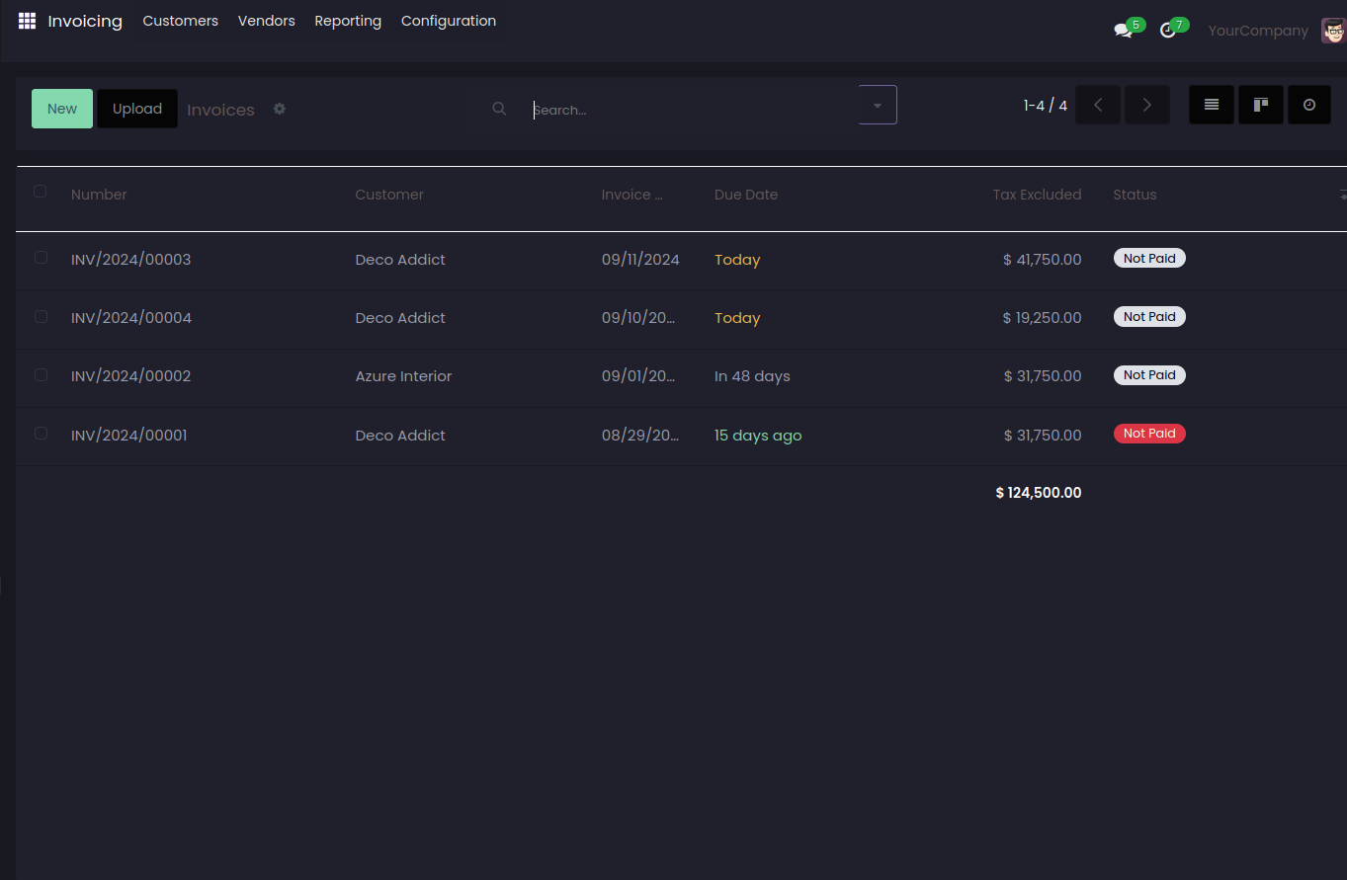Switch to activity view
1347x880 pixels.
pyautogui.click(x=1309, y=105)
